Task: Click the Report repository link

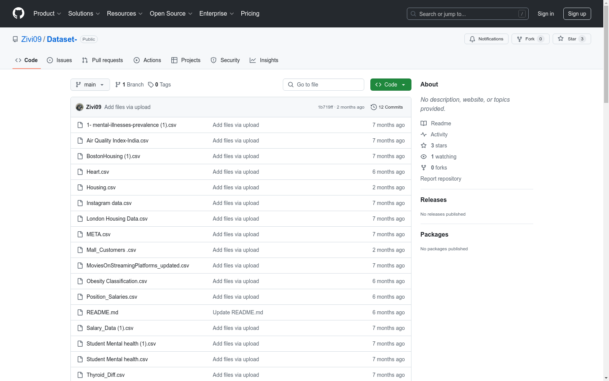Action: coord(441,179)
